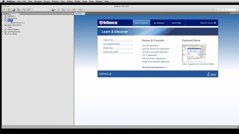Click the Debug Project toolbar icon

[x=74, y=10]
